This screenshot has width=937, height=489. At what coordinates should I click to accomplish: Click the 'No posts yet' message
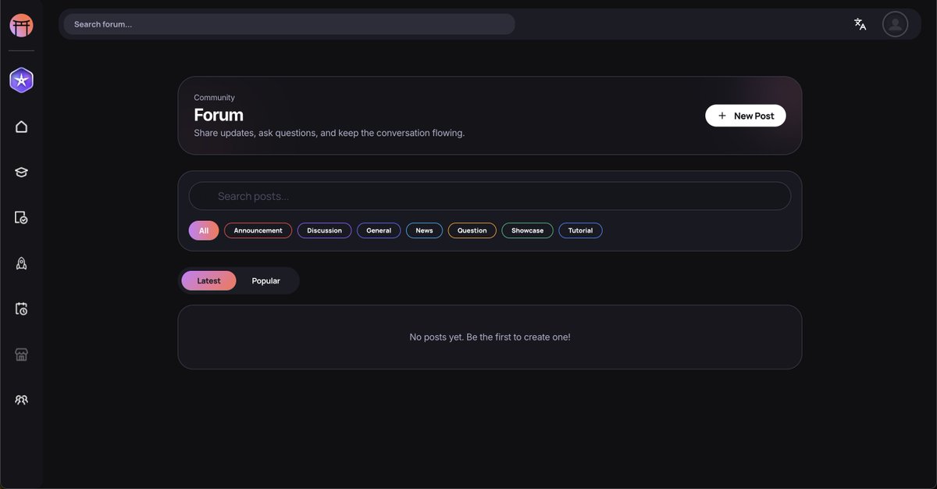pos(490,337)
